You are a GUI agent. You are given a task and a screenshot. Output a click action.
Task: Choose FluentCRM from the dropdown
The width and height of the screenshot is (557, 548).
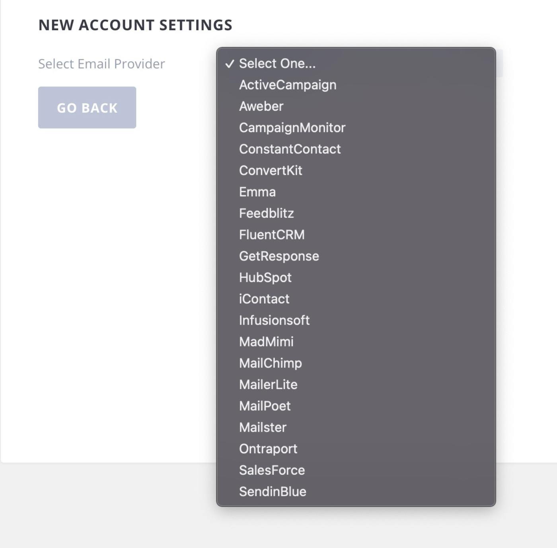356,235
